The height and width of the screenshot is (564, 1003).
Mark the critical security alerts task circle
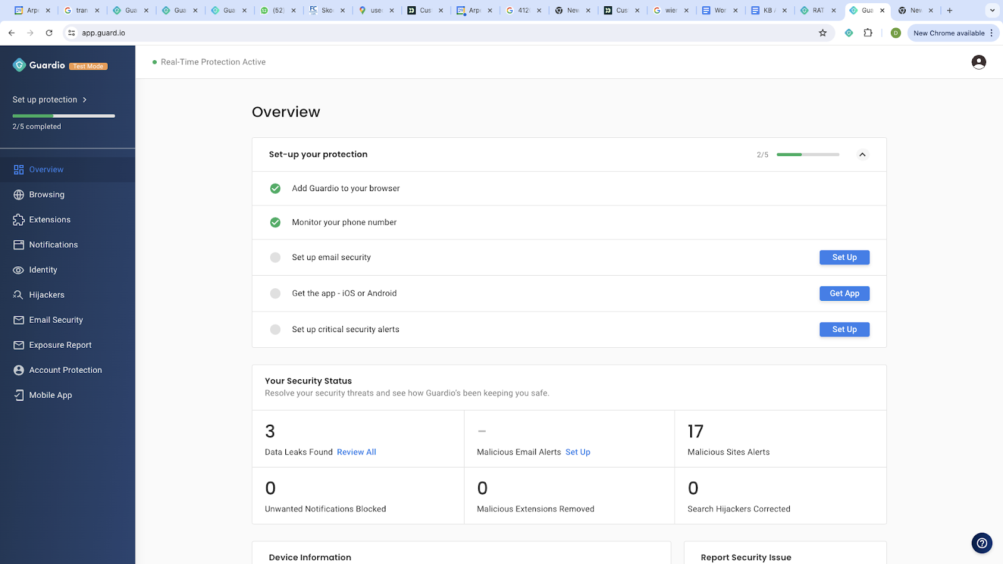tap(275, 329)
